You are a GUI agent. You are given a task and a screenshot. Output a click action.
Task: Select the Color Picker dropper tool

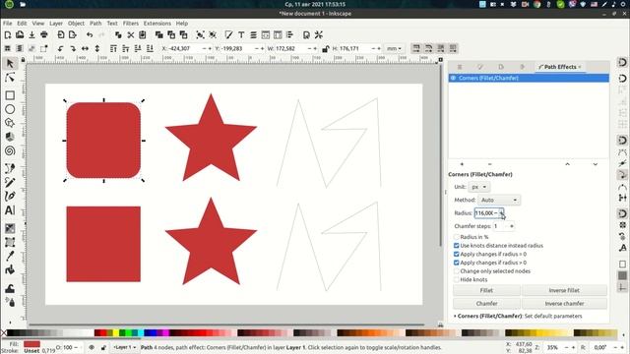[10, 256]
